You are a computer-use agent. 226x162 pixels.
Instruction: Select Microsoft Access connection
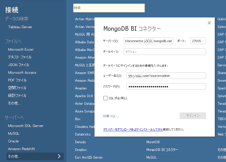tap(22, 73)
